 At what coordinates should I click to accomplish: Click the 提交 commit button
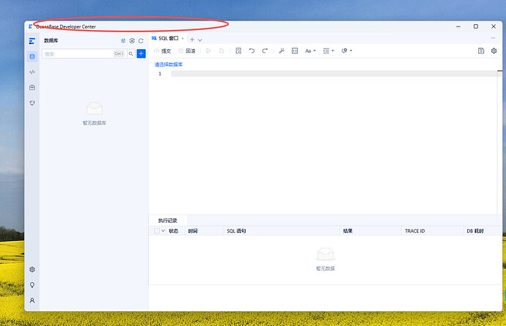[163, 51]
